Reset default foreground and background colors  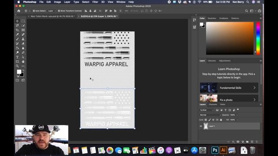point(18,76)
